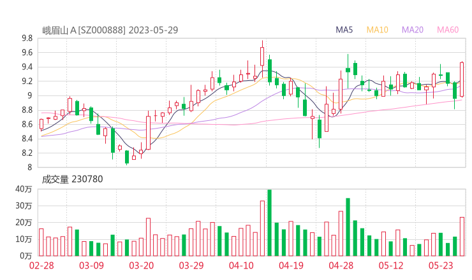Screen dimensions: 472x280
Task: Click the 9.6 price axis label
Action: (27, 53)
